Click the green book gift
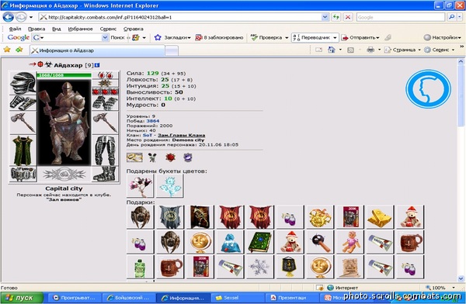Screen dimensions: 466x304 click(x=259, y=242)
